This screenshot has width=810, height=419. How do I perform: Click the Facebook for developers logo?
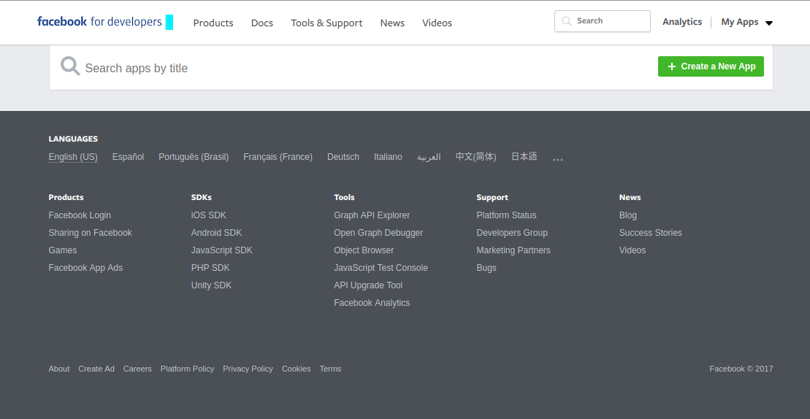pos(105,22)
